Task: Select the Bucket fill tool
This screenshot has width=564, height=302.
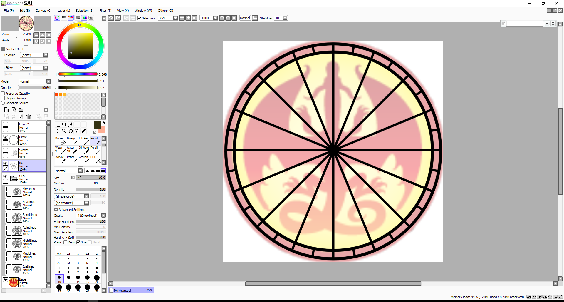Action: pyautogui.click(x=60, y=141)
